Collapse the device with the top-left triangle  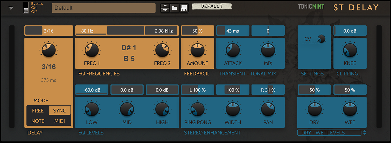click(x=11, y=8)
